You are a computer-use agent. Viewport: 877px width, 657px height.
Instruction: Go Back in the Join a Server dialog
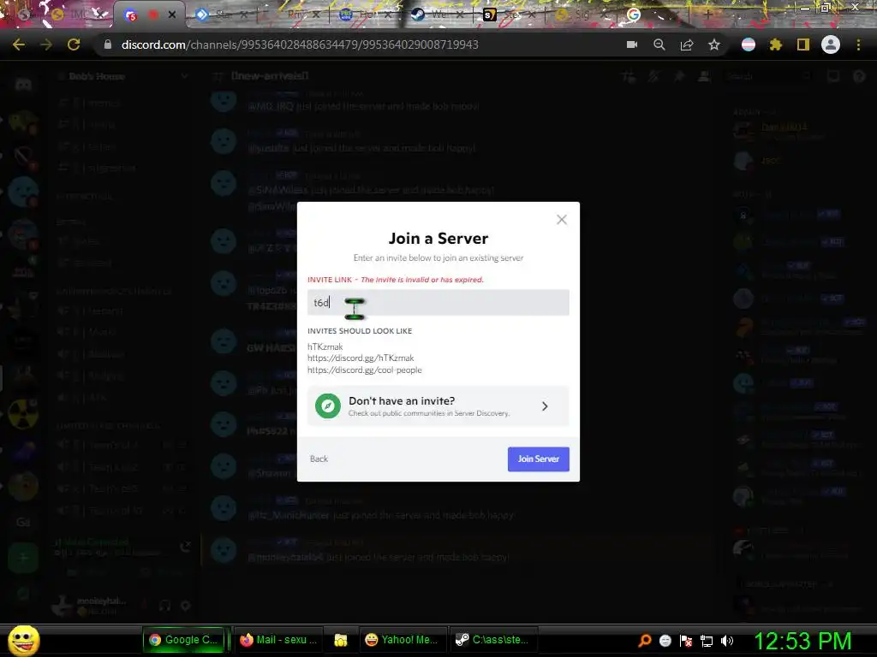pos(319,459)
